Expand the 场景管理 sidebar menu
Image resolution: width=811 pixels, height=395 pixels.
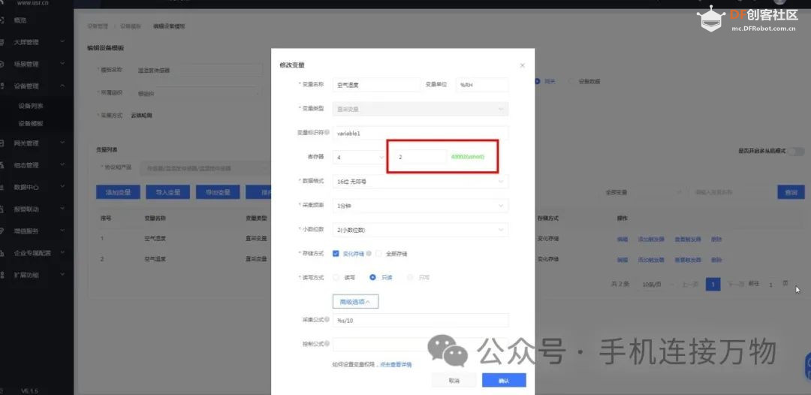pyautogui.click(x=62, y=64)
